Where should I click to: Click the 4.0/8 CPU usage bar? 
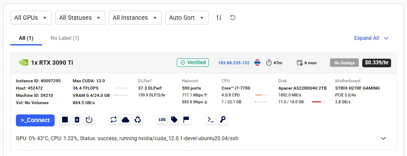pos(262,95)
